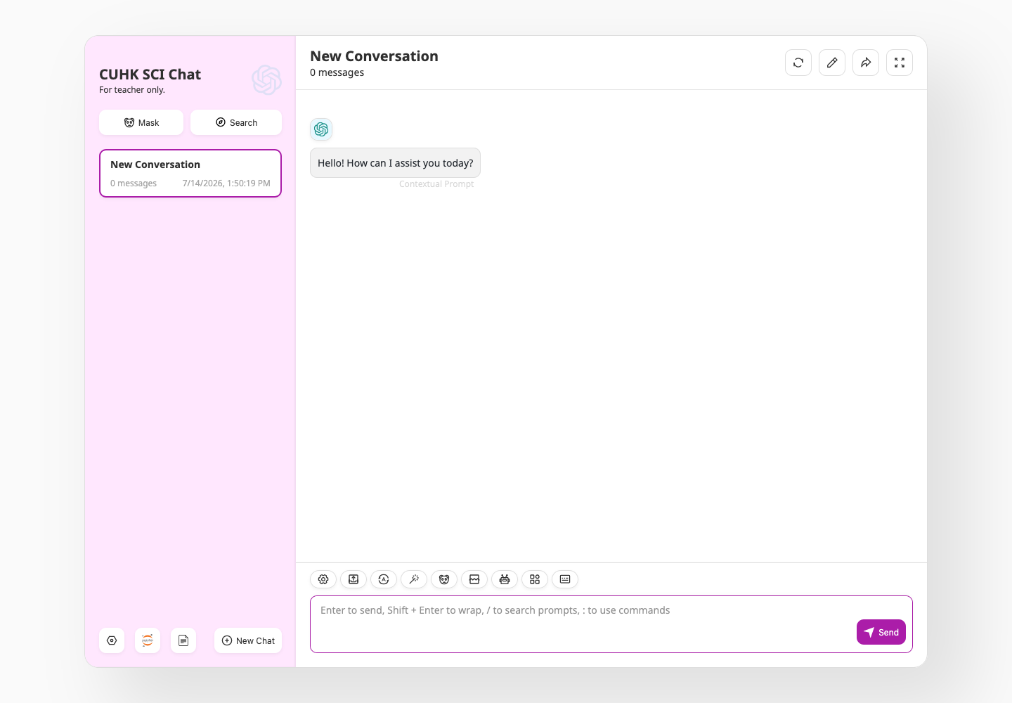Viewport: 1012px width, 703px height.
Task: Open the document icon in sidebar
Action: click(x=183, y=640)
